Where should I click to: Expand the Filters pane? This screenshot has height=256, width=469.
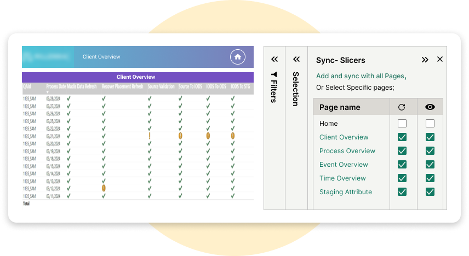click(274, 59)
